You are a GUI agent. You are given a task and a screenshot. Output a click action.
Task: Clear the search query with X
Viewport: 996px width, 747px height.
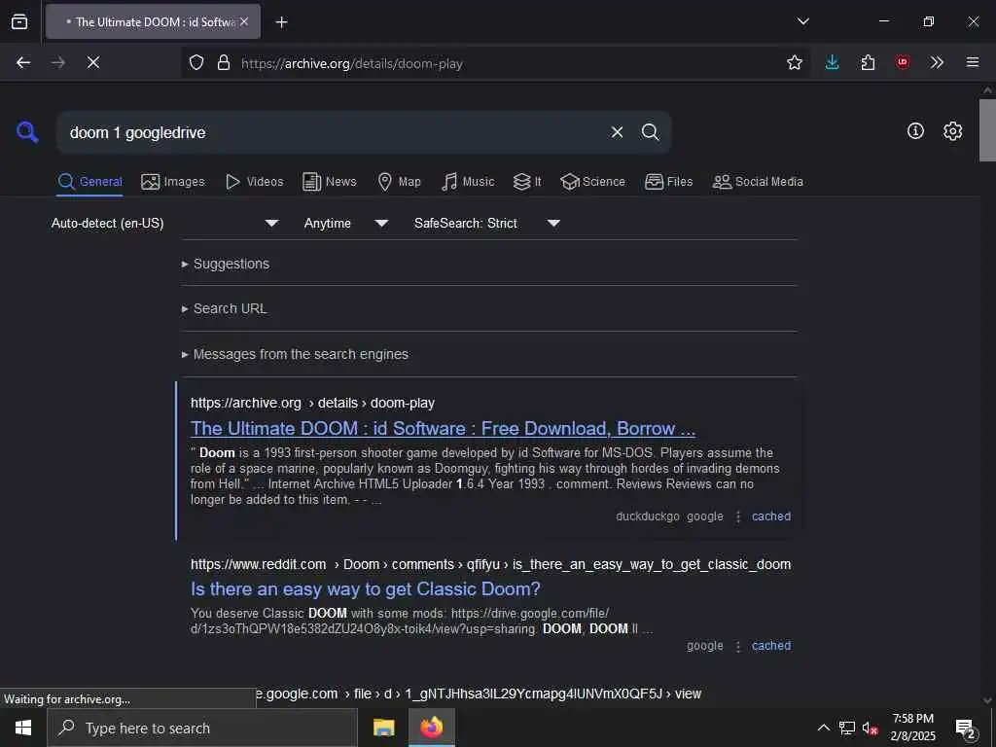pyautogui.click(x=617, y=132)
